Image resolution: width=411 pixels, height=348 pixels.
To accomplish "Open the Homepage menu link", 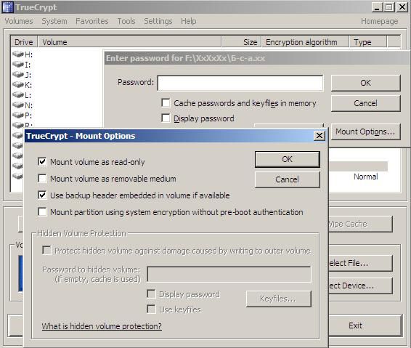I will pos(379,21).
